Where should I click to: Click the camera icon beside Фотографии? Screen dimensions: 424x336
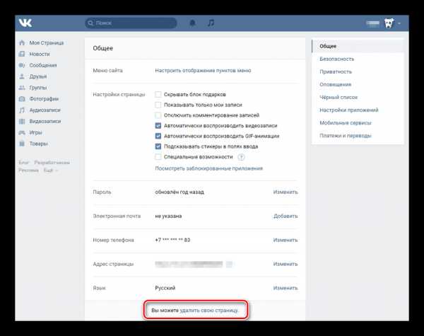(22, 99)
